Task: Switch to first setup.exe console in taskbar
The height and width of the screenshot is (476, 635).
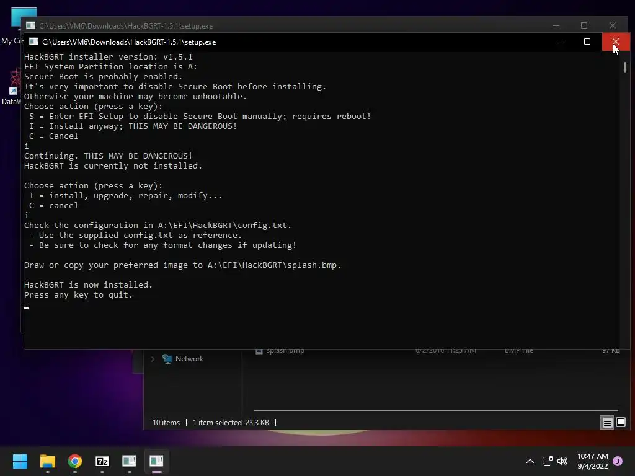Action: click(x=129, y=461)
